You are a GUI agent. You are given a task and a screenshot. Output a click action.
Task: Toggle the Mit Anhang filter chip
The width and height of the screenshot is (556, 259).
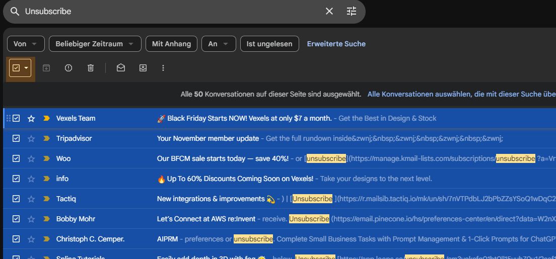coord(172,44)
